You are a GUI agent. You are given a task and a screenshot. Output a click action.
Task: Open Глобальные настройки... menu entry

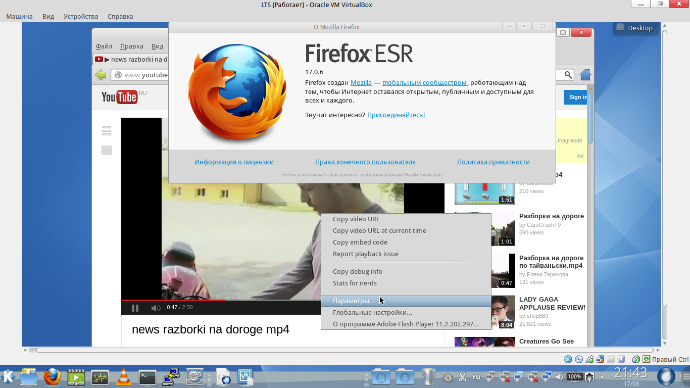pos(406,312)
